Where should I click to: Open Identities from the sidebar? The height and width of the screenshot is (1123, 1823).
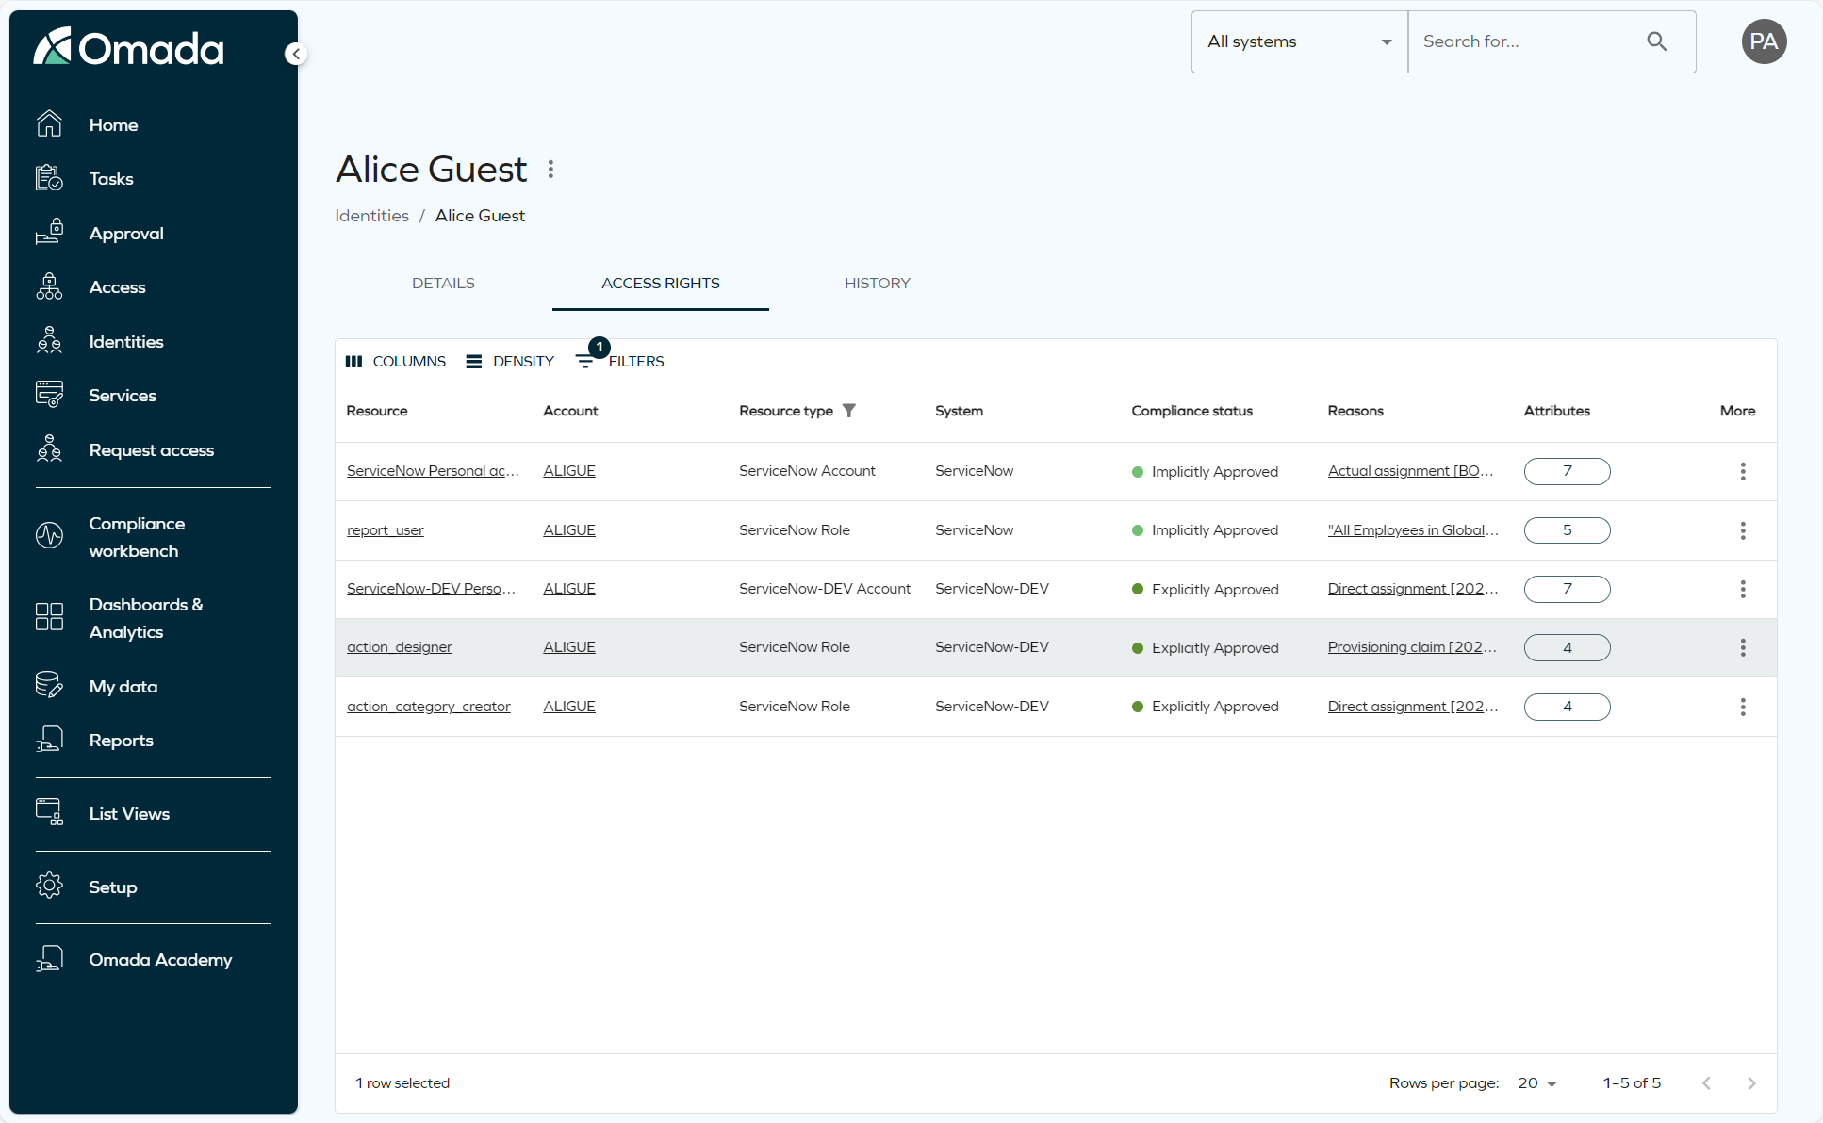click(126, 341)
